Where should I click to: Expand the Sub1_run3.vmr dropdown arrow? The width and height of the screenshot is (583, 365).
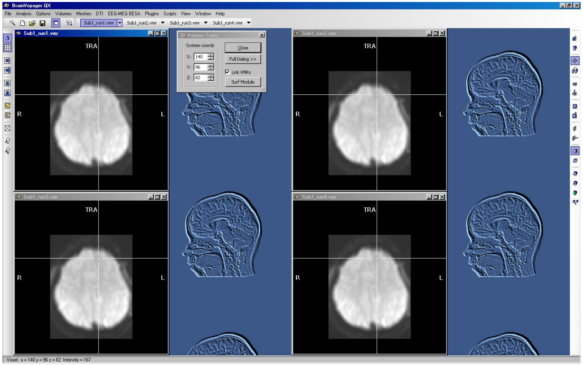[x=206, y=23]
